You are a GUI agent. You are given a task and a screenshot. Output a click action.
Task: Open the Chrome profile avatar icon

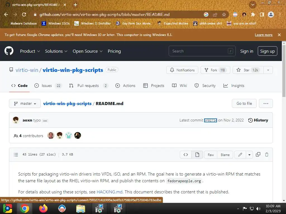[271, 14]
